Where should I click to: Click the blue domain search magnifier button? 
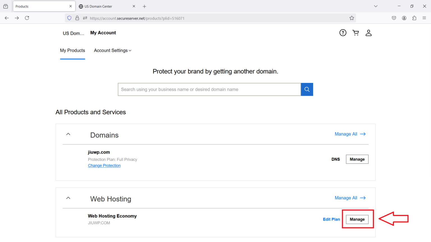[307, 89]
